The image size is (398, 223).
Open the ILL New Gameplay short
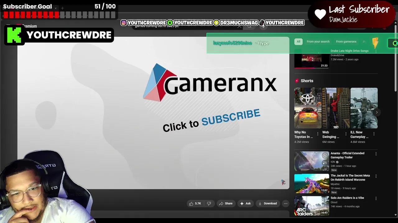click(x=364, y=108)
